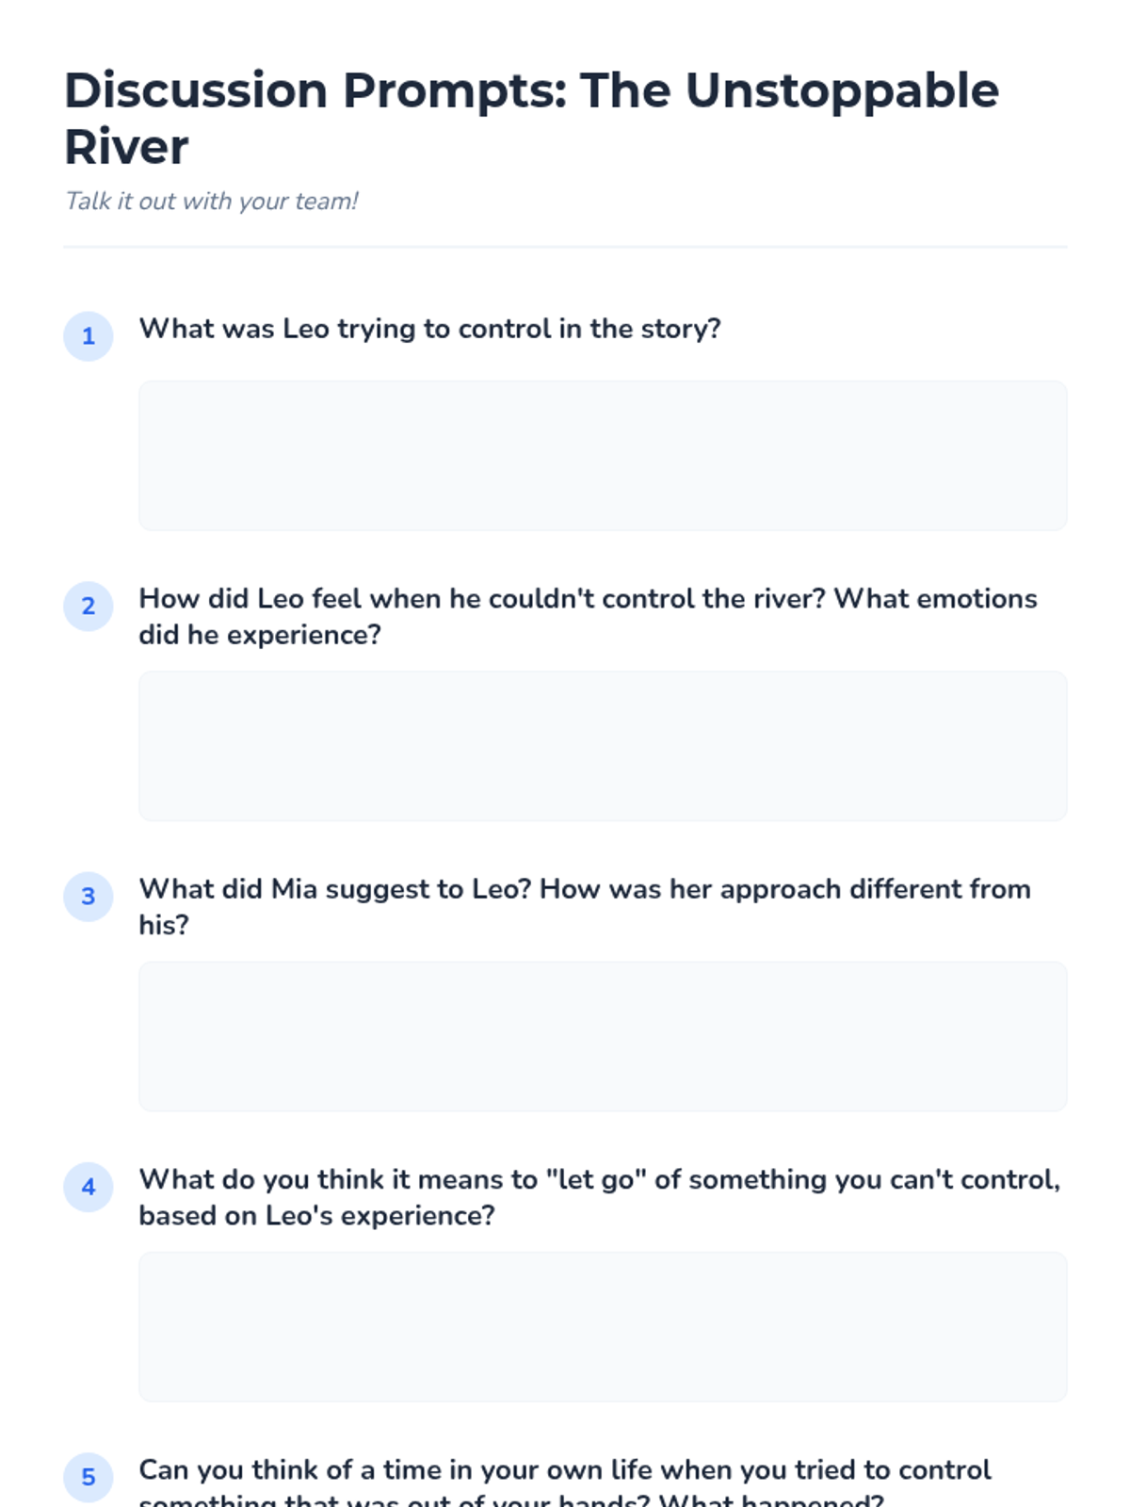Screen dimensions: 1130x1507
Task: Click the horizontal divider below the subtitle
Action: [565, 247]
